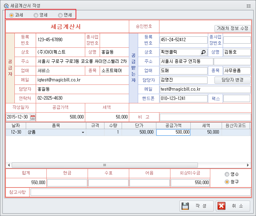Click the 작성일자 date field 2015-12-30
Image resolution: width=256 pixels, height=216 pixels.
pos(18,117)
